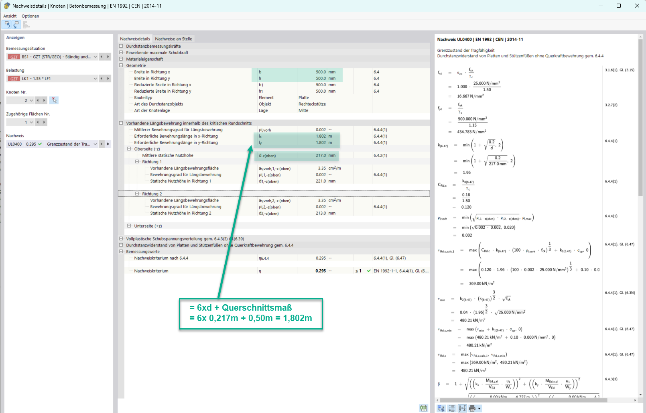Select Mittlerer Bewehrungsgrad für Längsbewehrung row
This screenshot has width=646, height=413.
coord(277,130)
